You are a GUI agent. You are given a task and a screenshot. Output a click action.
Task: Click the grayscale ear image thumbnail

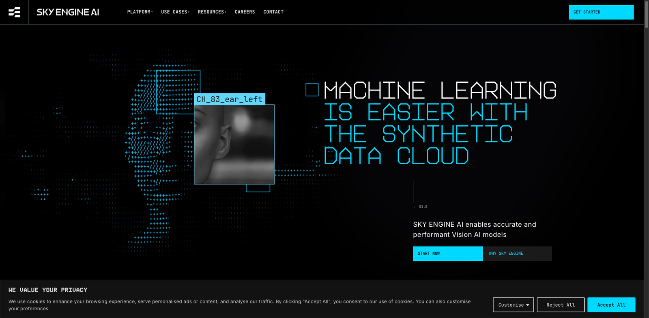[234, 144]
